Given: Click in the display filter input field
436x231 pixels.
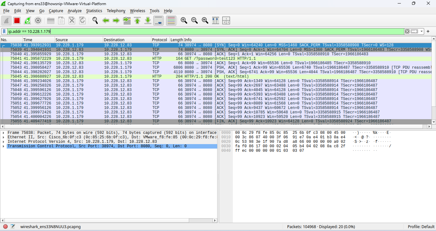Looking at the screenshot, I should (x=206, y=31).
